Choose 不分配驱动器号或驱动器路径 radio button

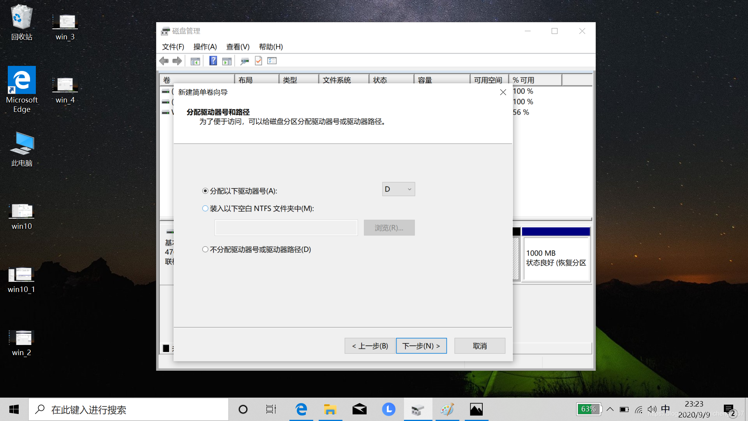click(x=205, y=249)
